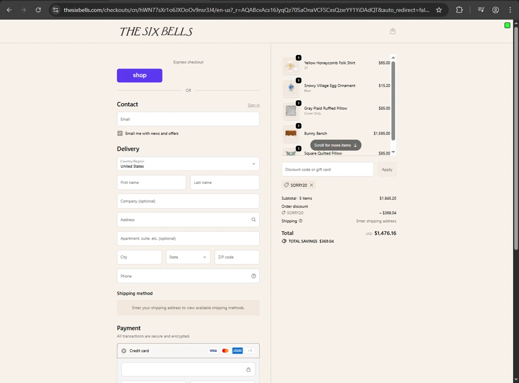Click the Visa card icon
This screenshot has width=519, height=383.
pyautogui.click(x=213, y=351)
